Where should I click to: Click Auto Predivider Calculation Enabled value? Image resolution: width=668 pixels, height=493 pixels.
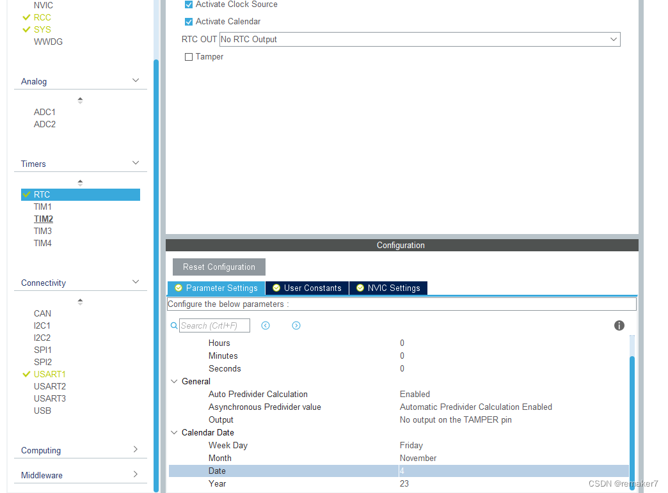pyautogui.click(x=415, y=395)
